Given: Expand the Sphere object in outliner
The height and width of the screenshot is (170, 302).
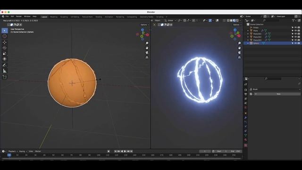Looking at the screenshot, I should (x=248, y=43).
